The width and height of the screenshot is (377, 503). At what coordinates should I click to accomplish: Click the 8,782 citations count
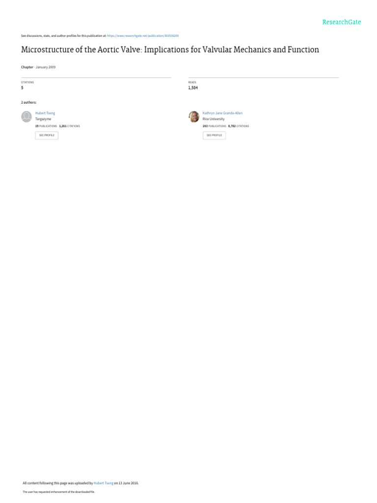pos(239,126)
